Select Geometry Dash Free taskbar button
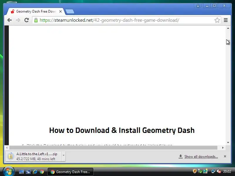 70,172
